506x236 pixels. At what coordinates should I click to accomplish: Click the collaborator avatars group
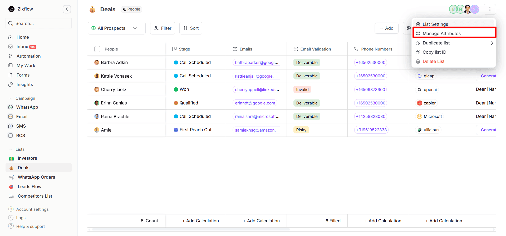pyautogui.click(x=464, y=9)
